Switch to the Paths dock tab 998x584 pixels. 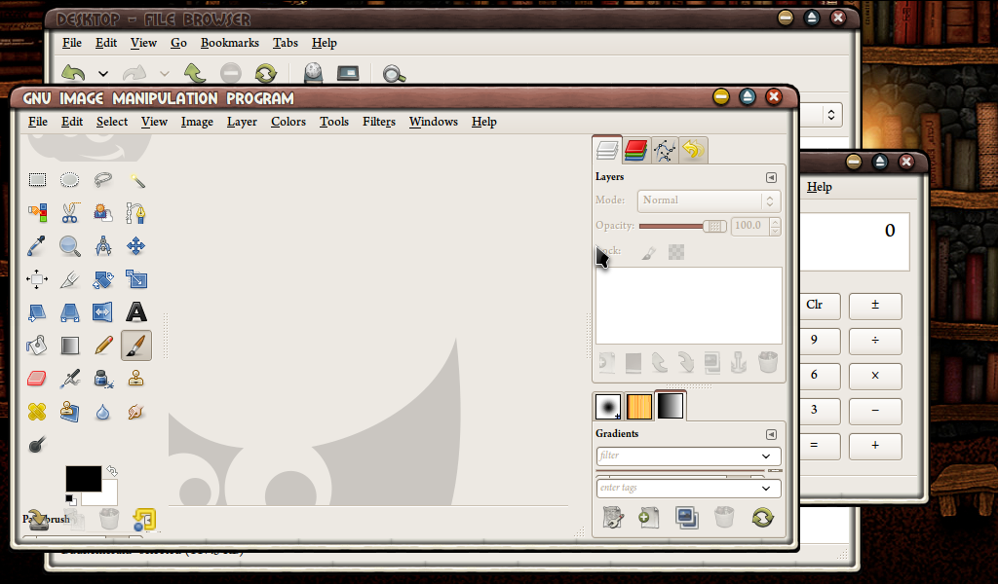click(664, 151)
